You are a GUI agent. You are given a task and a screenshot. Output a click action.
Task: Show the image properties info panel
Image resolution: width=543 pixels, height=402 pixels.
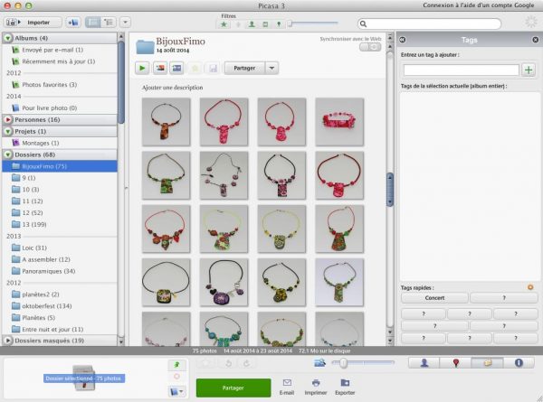coord(519,362)
